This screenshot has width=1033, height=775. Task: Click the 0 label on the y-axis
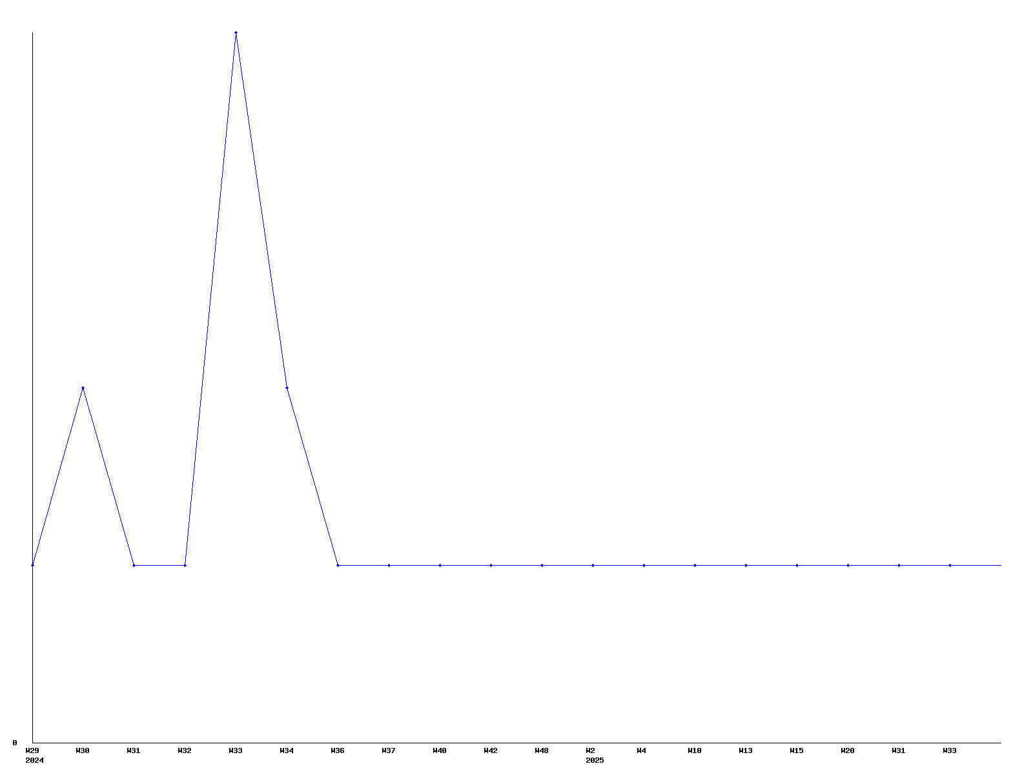[15, 743]
